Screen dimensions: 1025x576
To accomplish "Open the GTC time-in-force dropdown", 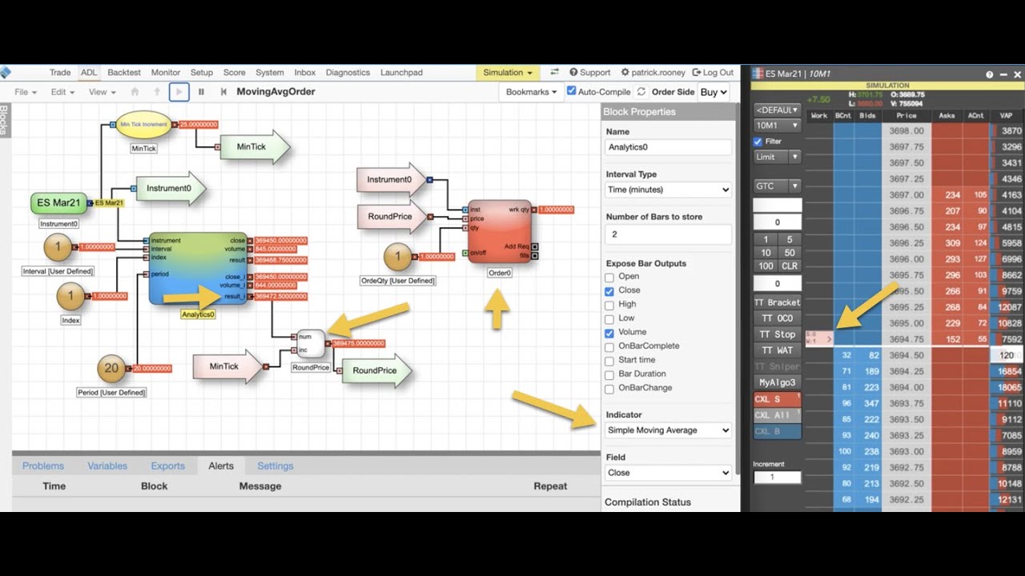I will (x=777, y=186).
